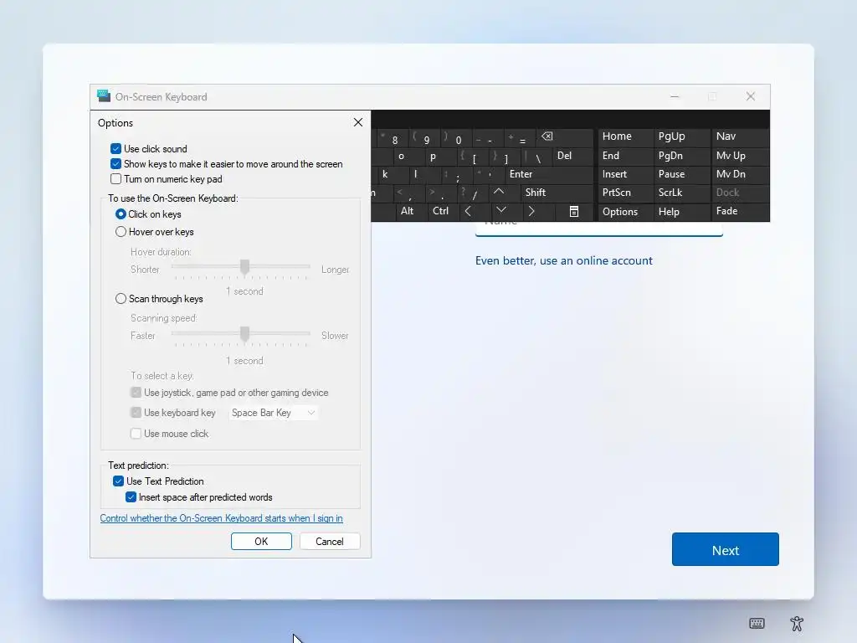857x643 pixels.
Task: Click the Nav key
Action: click(x=740, y=136)
